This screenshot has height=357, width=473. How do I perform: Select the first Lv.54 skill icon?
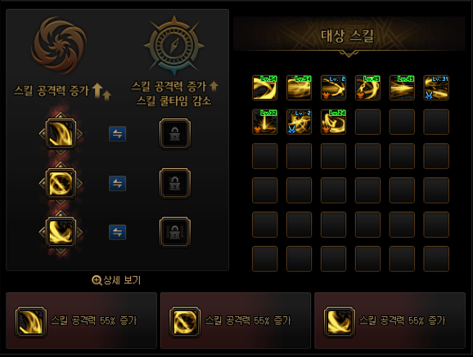pyautogui.click(x=264, y=87)
